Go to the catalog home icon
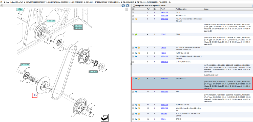Image resolution: width=253 pixels, height=122 pixels. (1, 2)
